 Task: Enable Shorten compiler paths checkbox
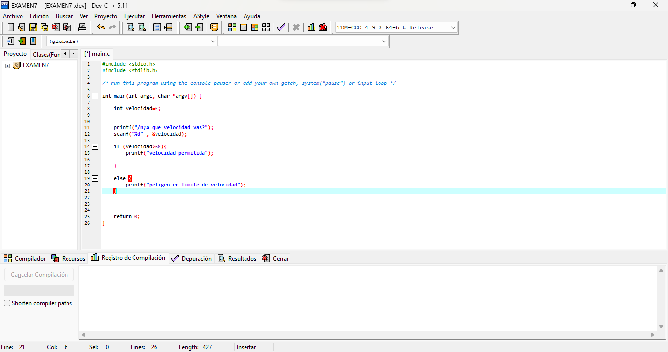coord(7,303)
